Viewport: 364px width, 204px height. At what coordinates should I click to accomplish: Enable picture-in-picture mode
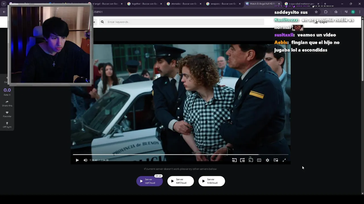point(276,160)
